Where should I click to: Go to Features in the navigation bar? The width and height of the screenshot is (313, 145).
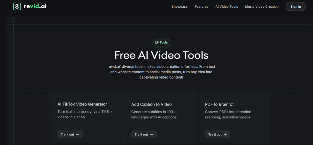click(x=201, y=6)
